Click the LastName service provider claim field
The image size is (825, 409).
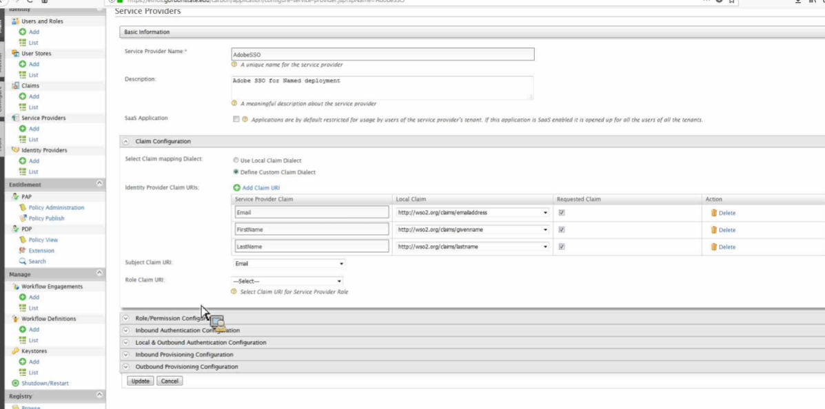pos(312,247)
